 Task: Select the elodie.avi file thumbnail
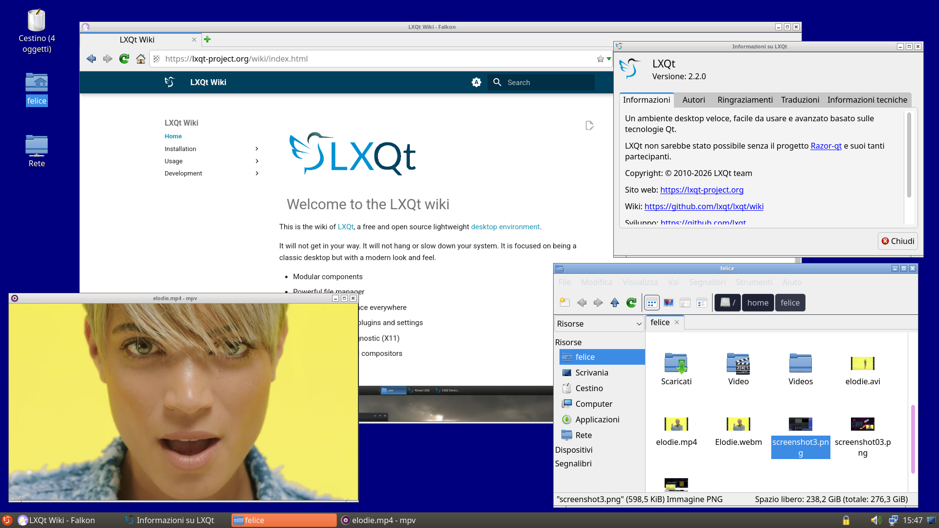tap(862, 363)
